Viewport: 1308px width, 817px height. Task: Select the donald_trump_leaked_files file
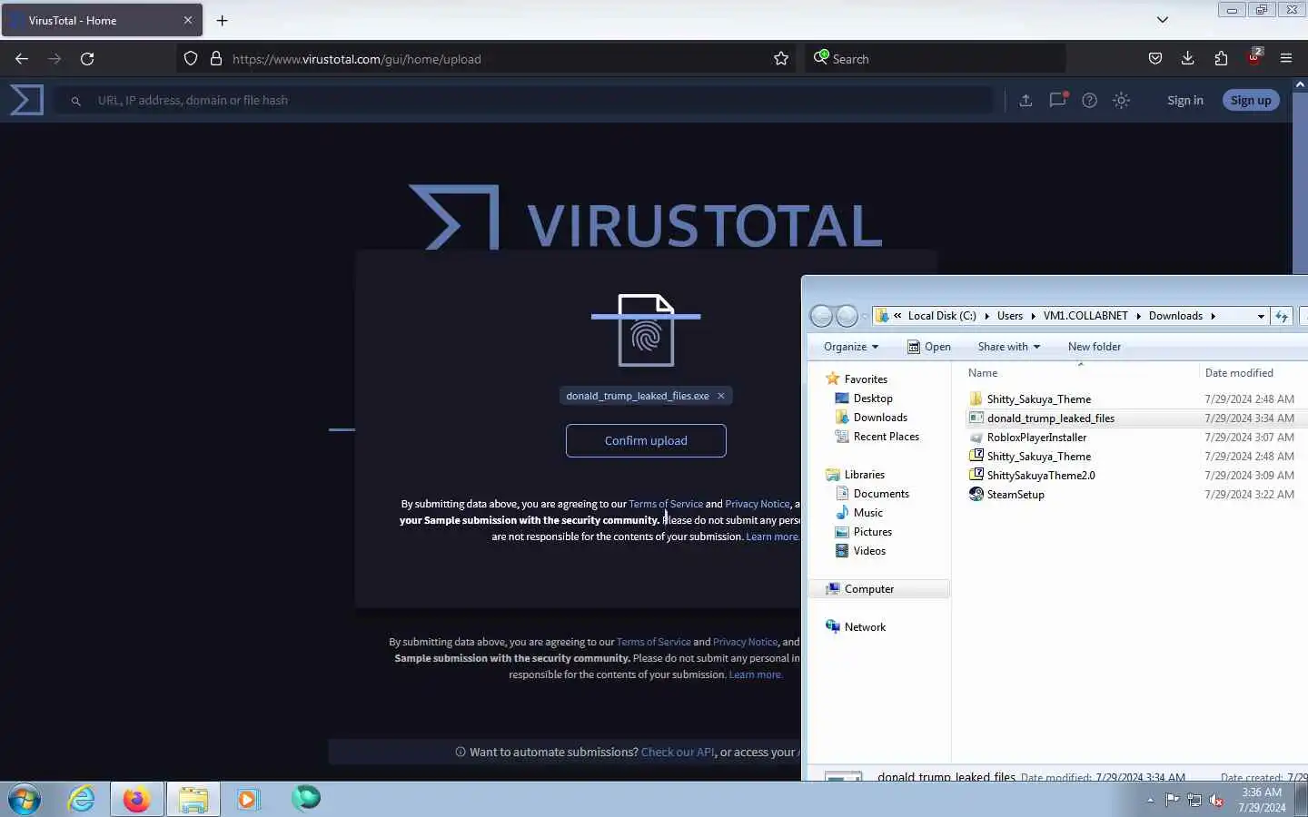[x=1051, y=418]
